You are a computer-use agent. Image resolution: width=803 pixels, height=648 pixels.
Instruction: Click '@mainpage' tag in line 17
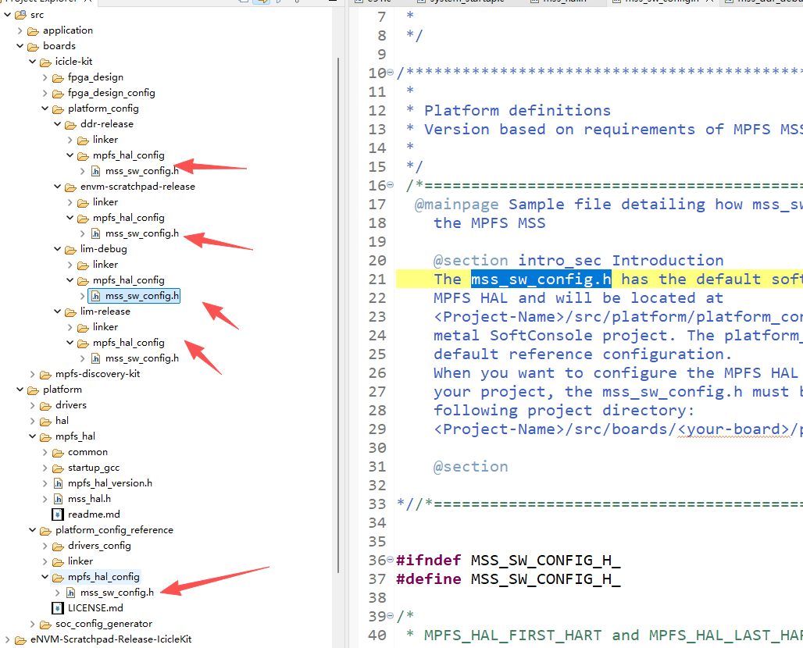[x=456, y=205]
